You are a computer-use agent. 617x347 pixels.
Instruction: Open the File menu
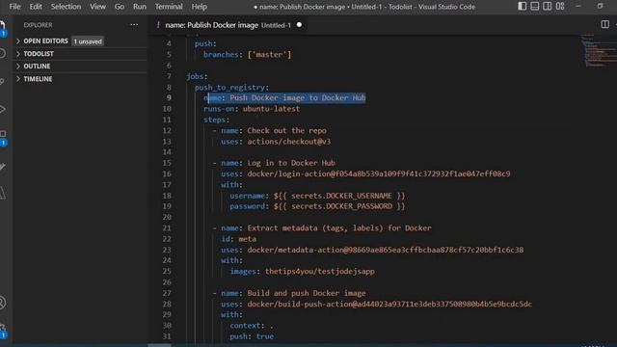click(15, 7)
